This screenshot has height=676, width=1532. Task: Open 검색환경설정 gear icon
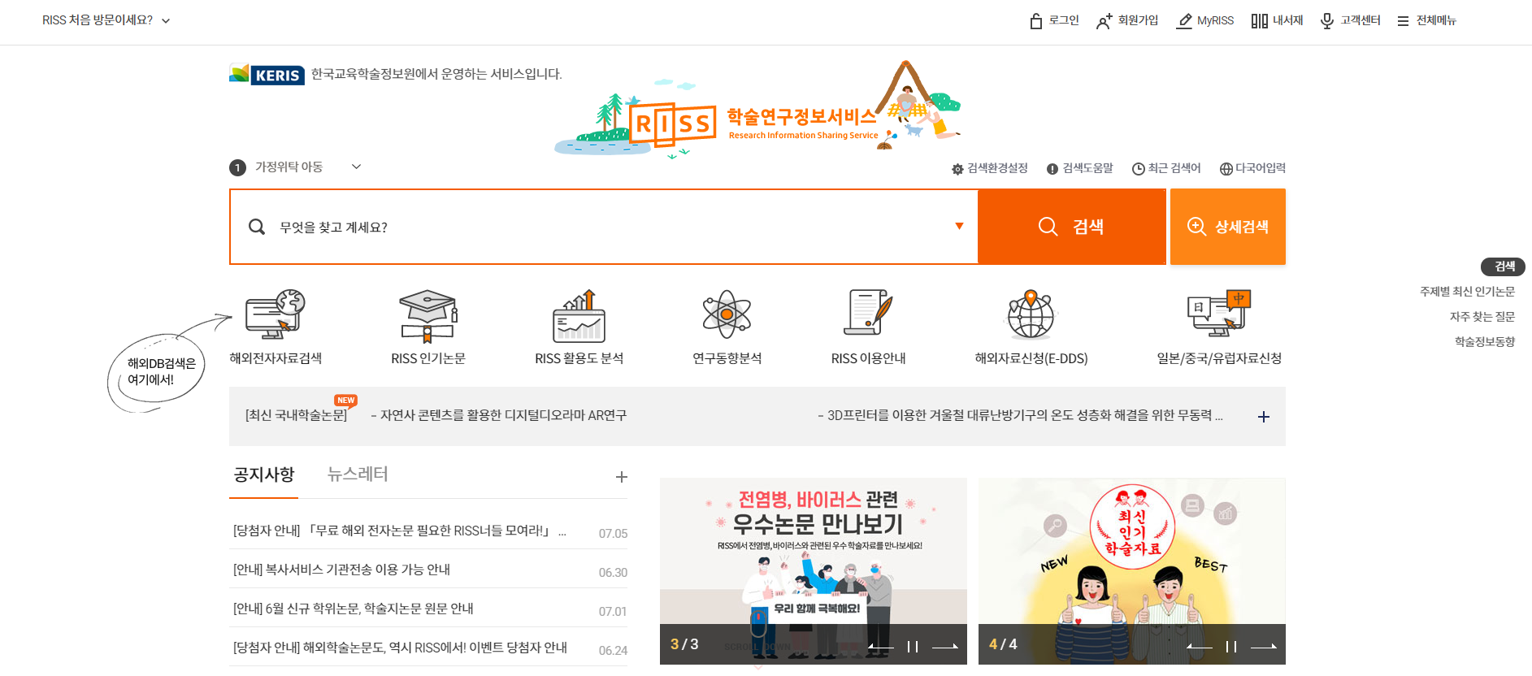tap(957, 169)
